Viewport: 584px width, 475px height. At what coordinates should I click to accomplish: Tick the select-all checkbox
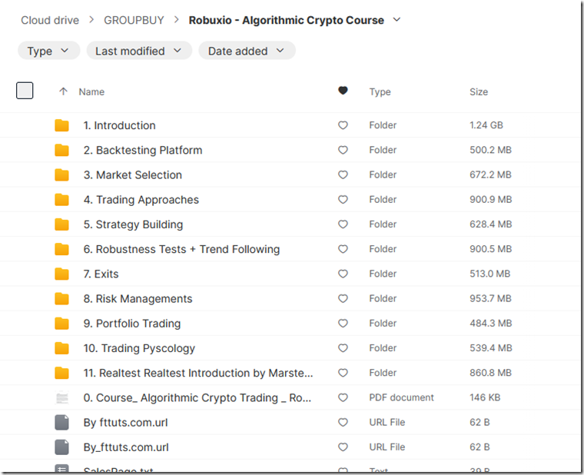coord(25,91)
